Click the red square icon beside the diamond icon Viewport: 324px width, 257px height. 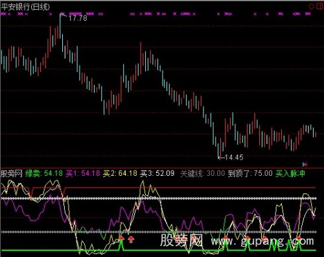320,6
